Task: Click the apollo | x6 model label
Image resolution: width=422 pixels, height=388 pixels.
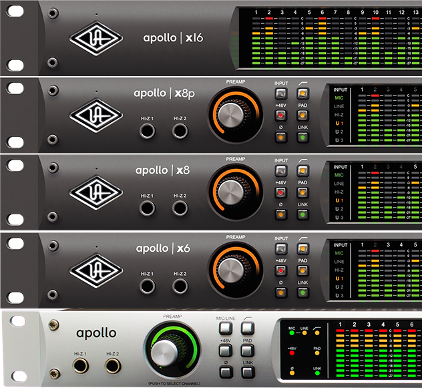Action: point(163,248)
